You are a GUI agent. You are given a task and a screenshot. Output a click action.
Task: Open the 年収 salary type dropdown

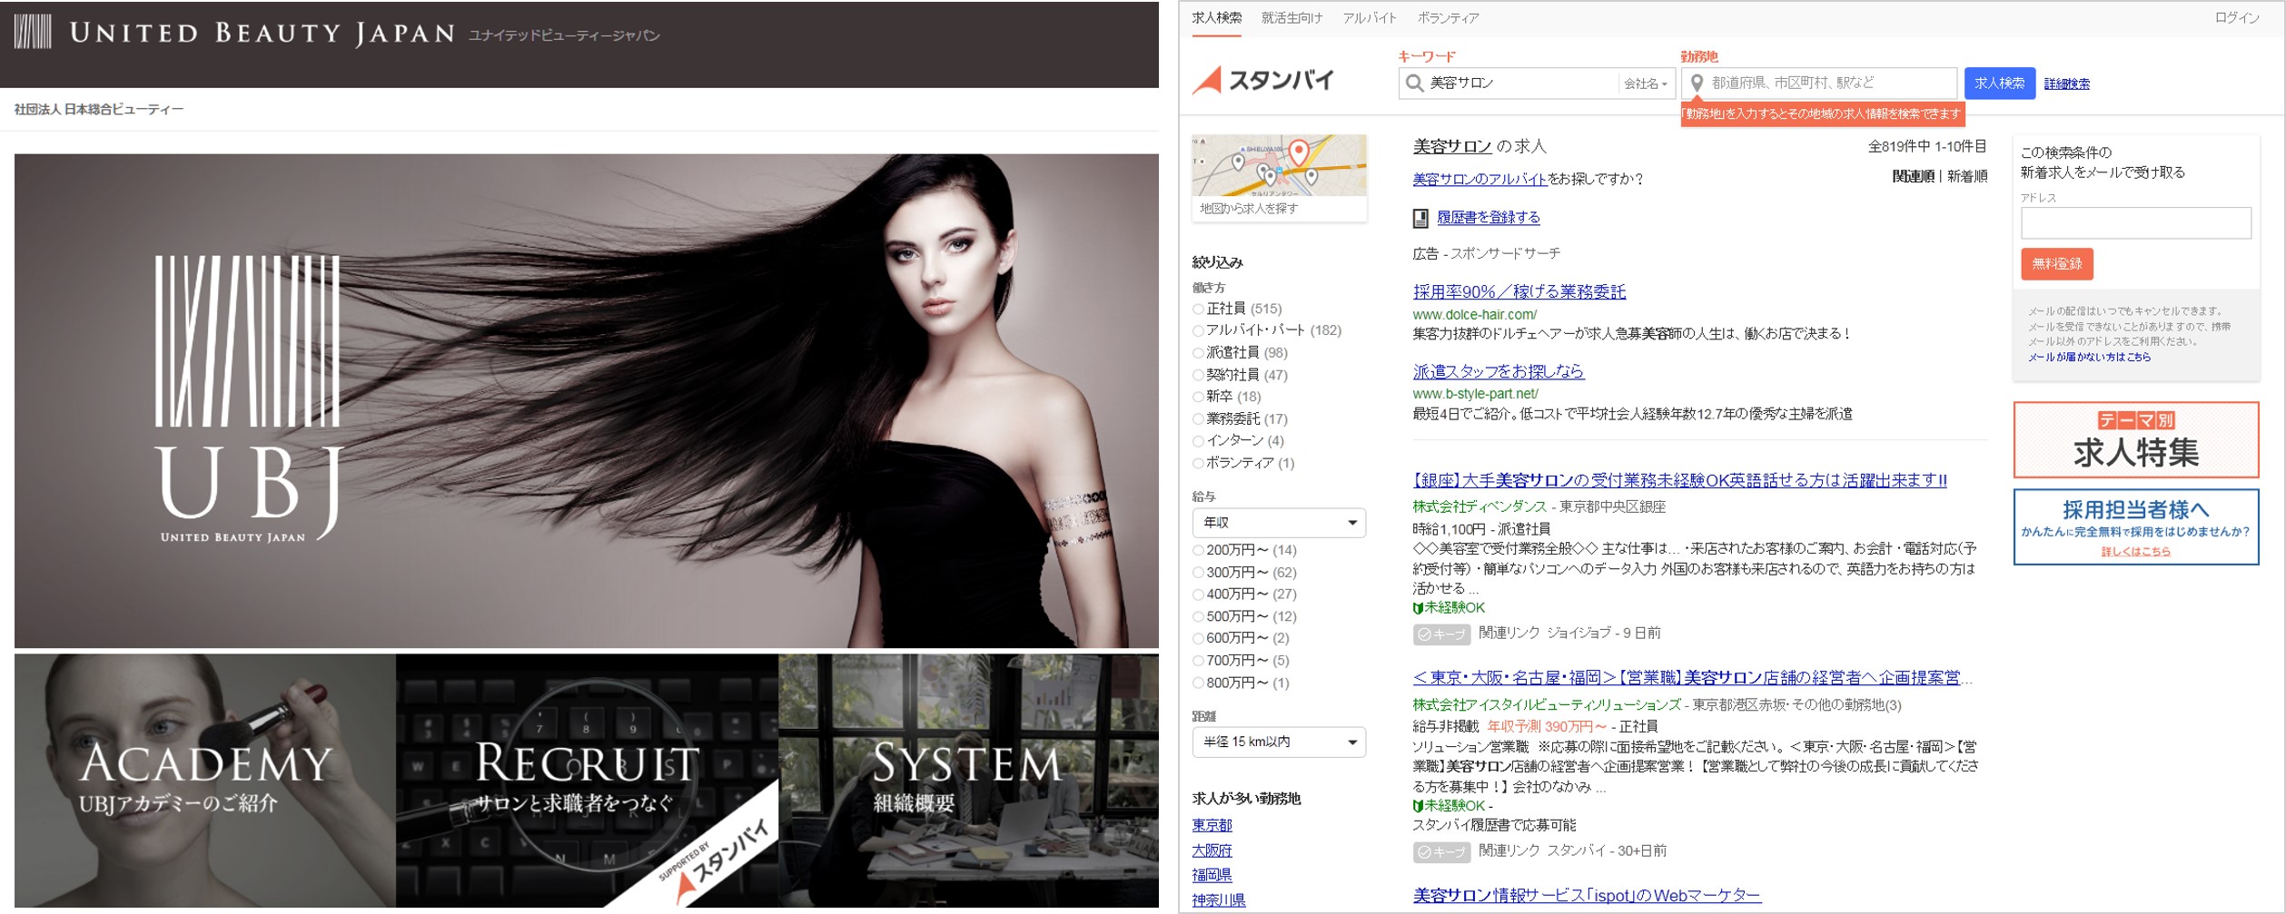point(1279,523)
